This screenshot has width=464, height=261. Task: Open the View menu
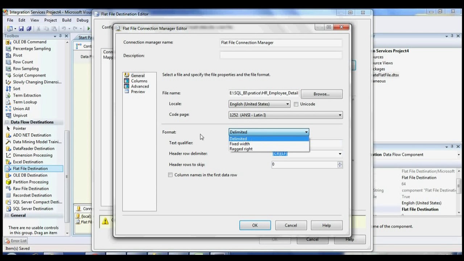click(35, 20)
